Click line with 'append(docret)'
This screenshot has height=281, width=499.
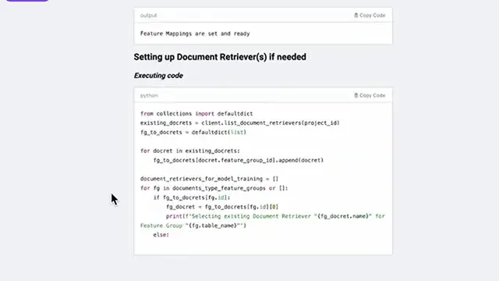239,160
